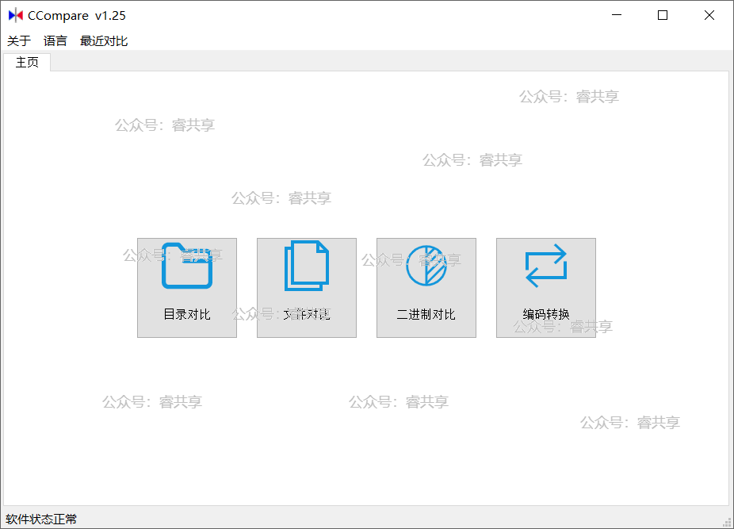Click the striped circle binary compare icon

(x=426, y=266)
